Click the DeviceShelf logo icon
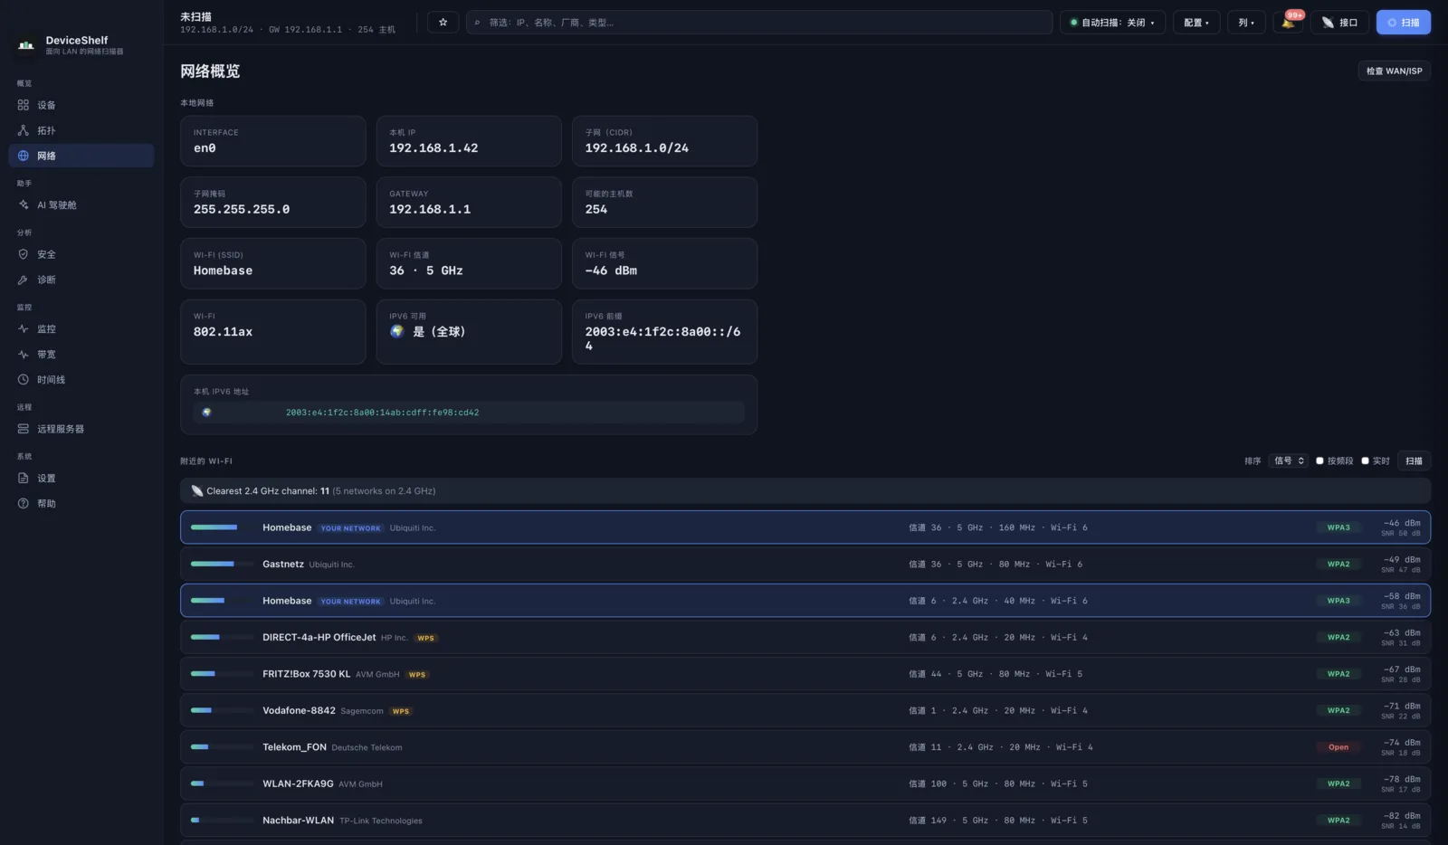 (x=26, y=44)
